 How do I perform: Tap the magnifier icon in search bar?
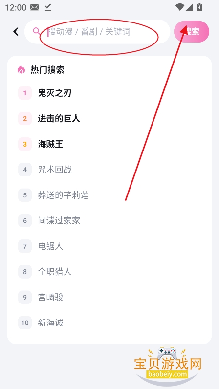[x=37, y=31]
